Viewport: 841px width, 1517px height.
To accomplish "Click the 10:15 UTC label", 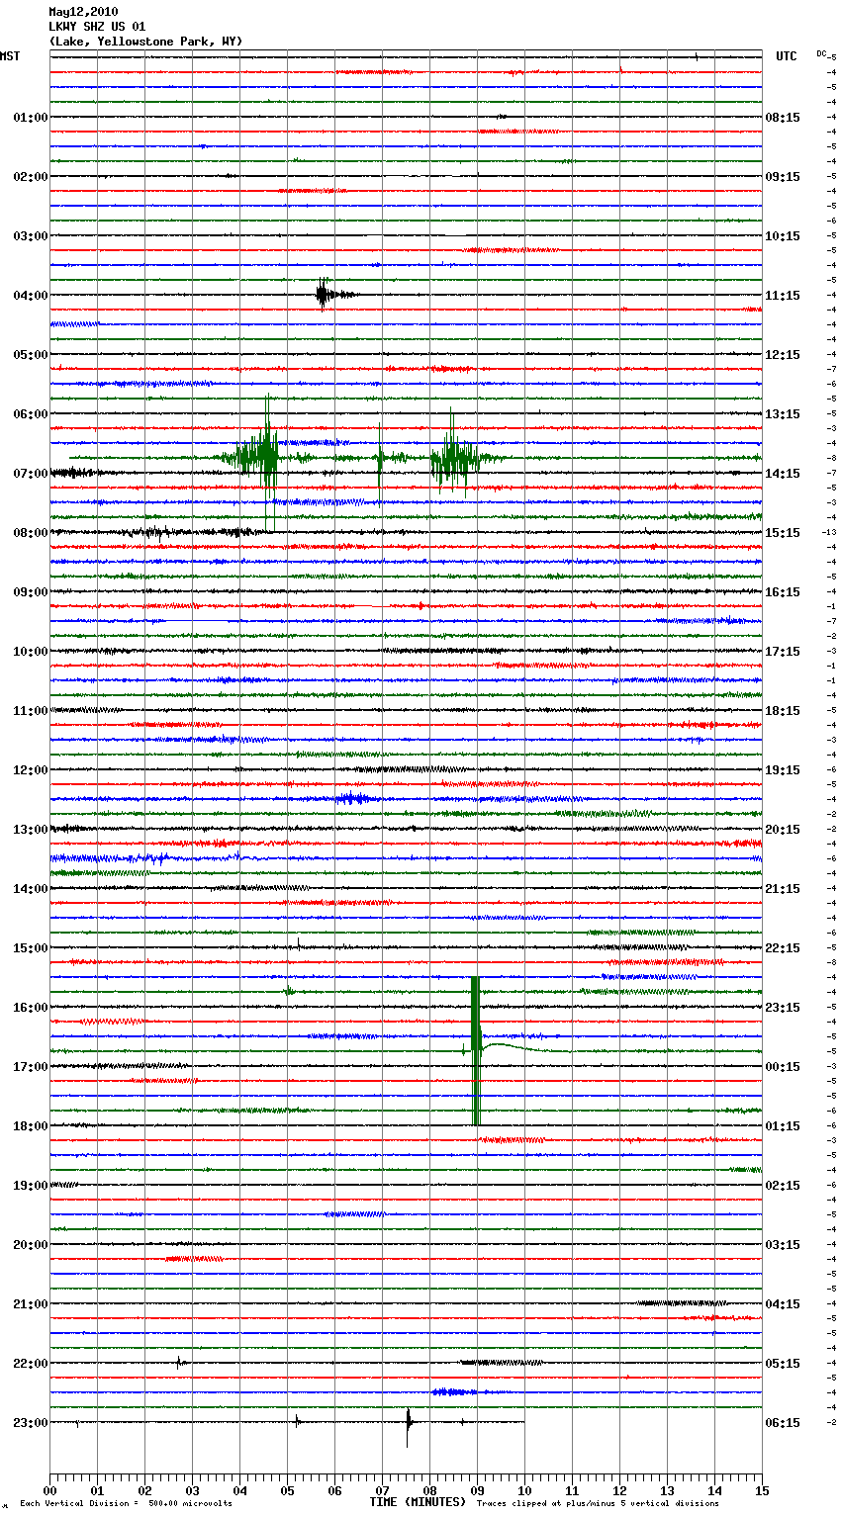I will [x=783, y=236].
